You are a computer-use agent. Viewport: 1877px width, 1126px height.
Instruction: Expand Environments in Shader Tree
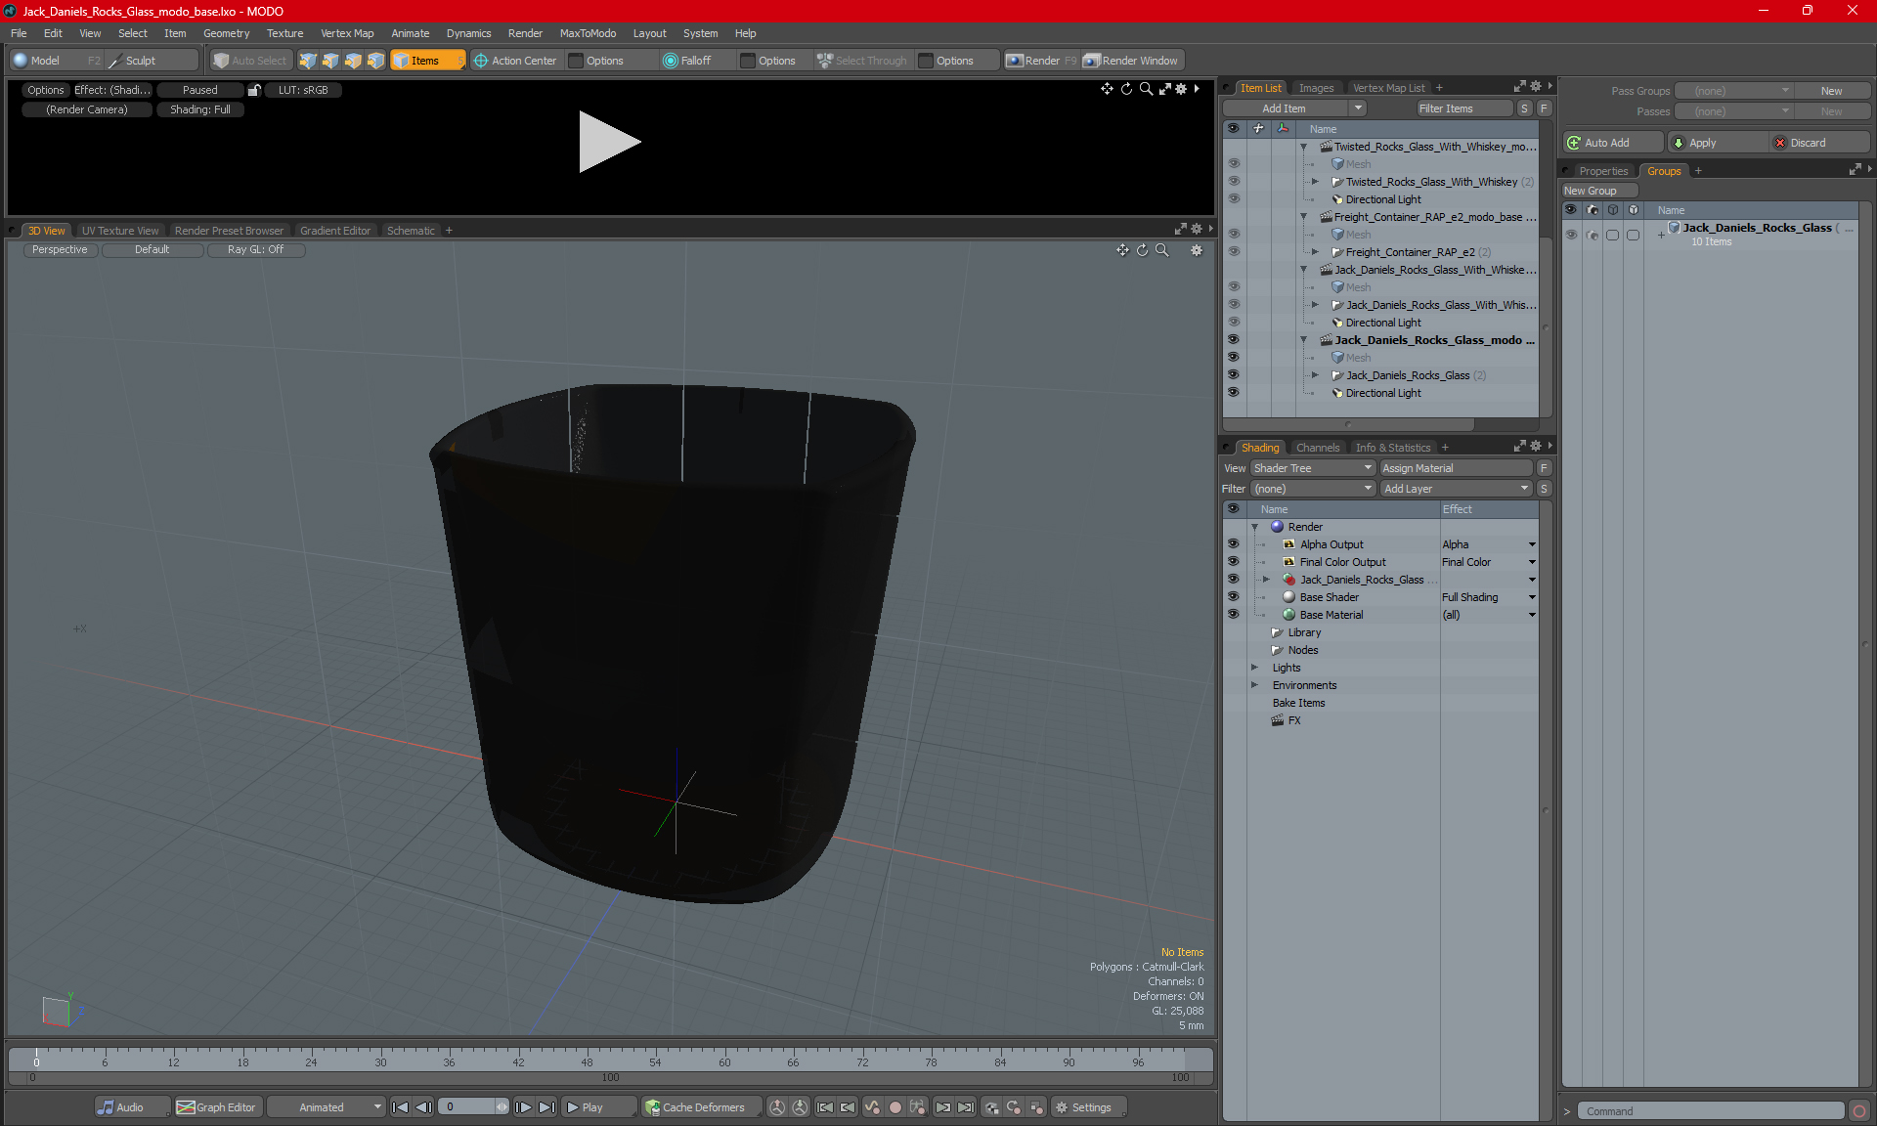[x=1255, y=685]
